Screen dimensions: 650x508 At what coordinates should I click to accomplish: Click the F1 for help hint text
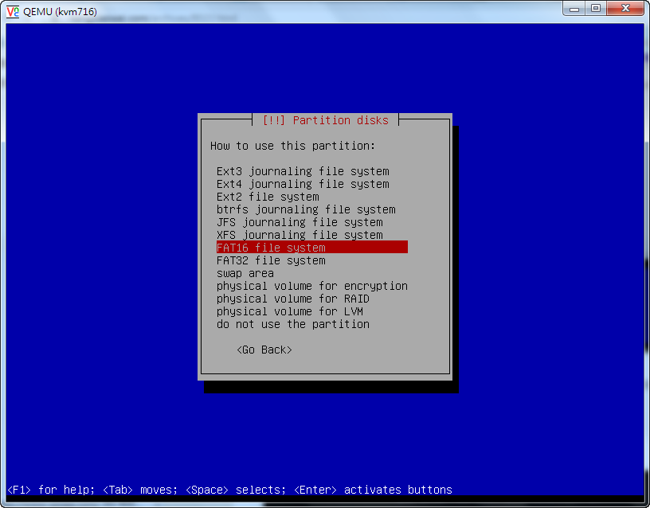click(50, 490)
